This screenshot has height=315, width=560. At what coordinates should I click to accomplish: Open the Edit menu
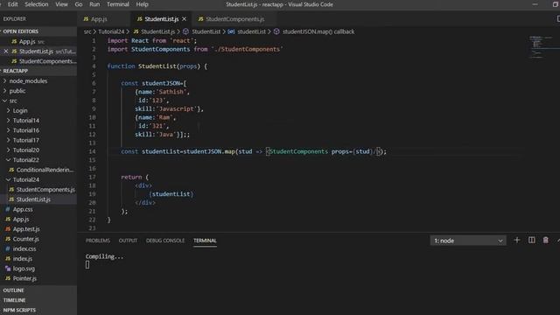tap(12, 4)
